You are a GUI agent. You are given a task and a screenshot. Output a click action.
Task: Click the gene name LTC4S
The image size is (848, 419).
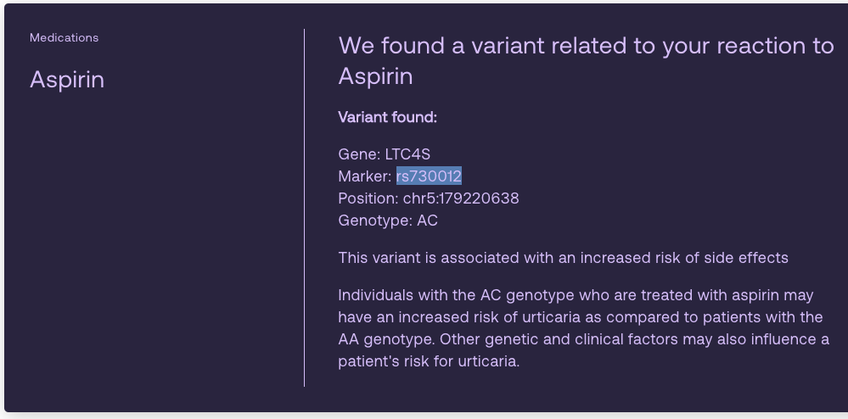pyautogui.click(x=407, y=154)
